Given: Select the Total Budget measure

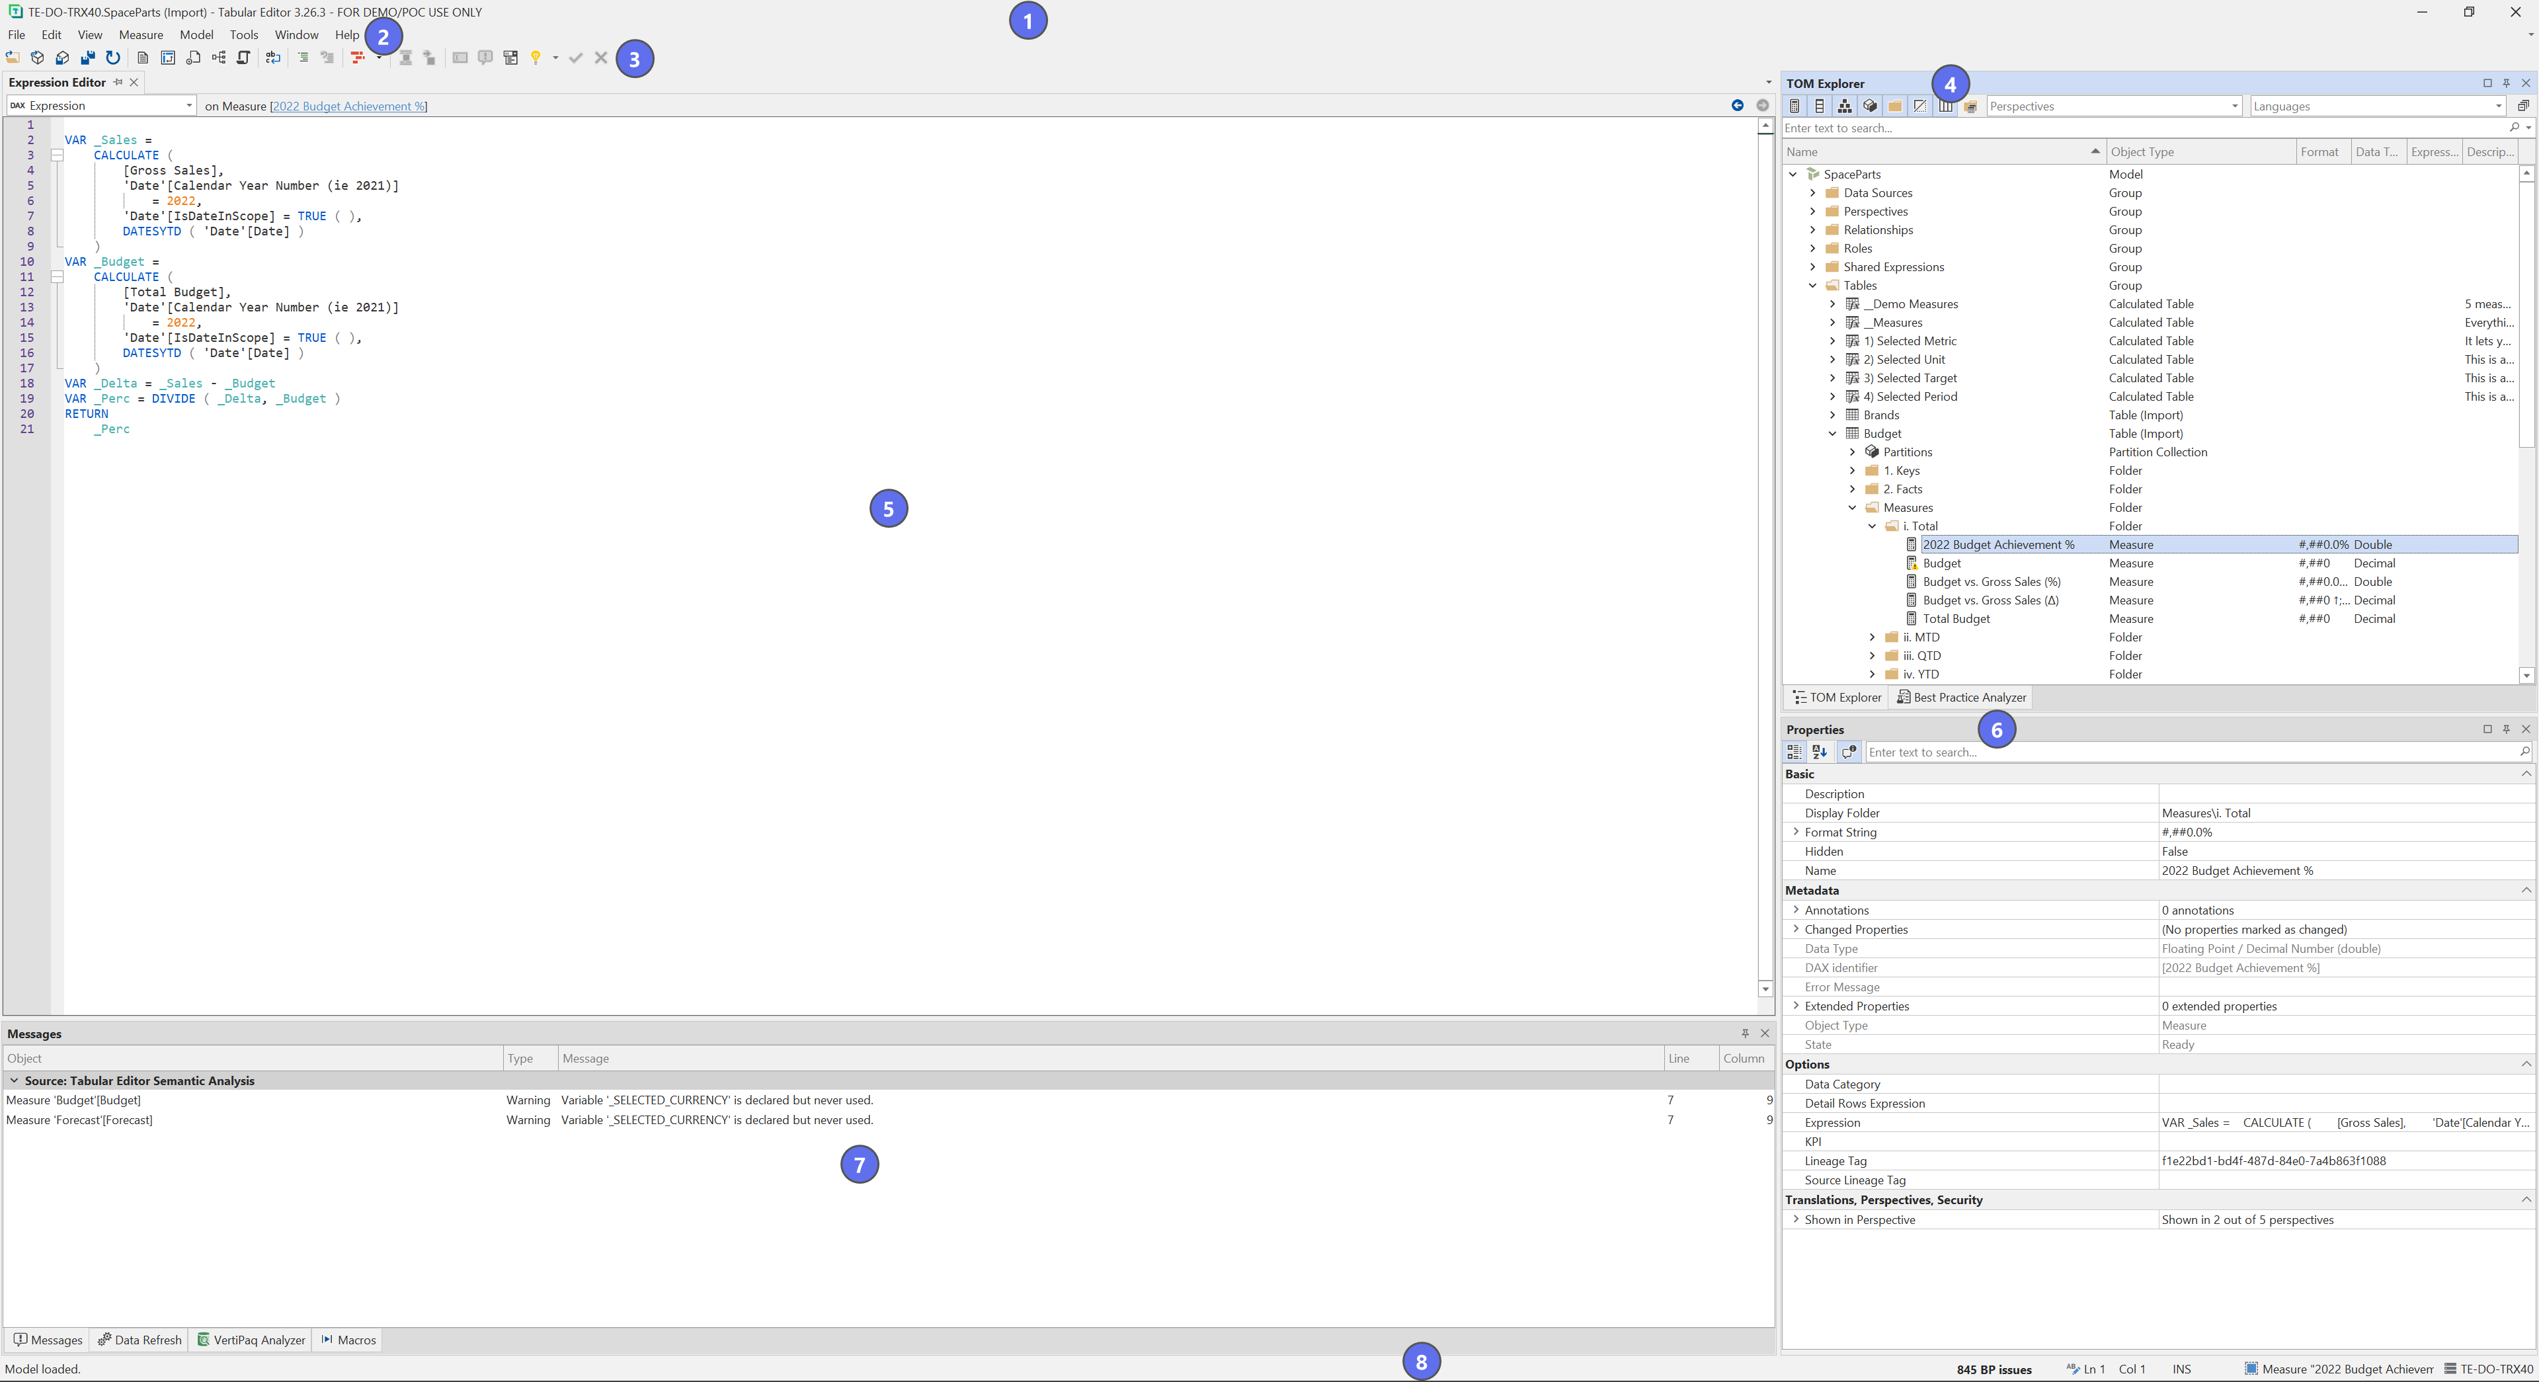Looking at the screenshot, I should click(x=1956, y=619).
